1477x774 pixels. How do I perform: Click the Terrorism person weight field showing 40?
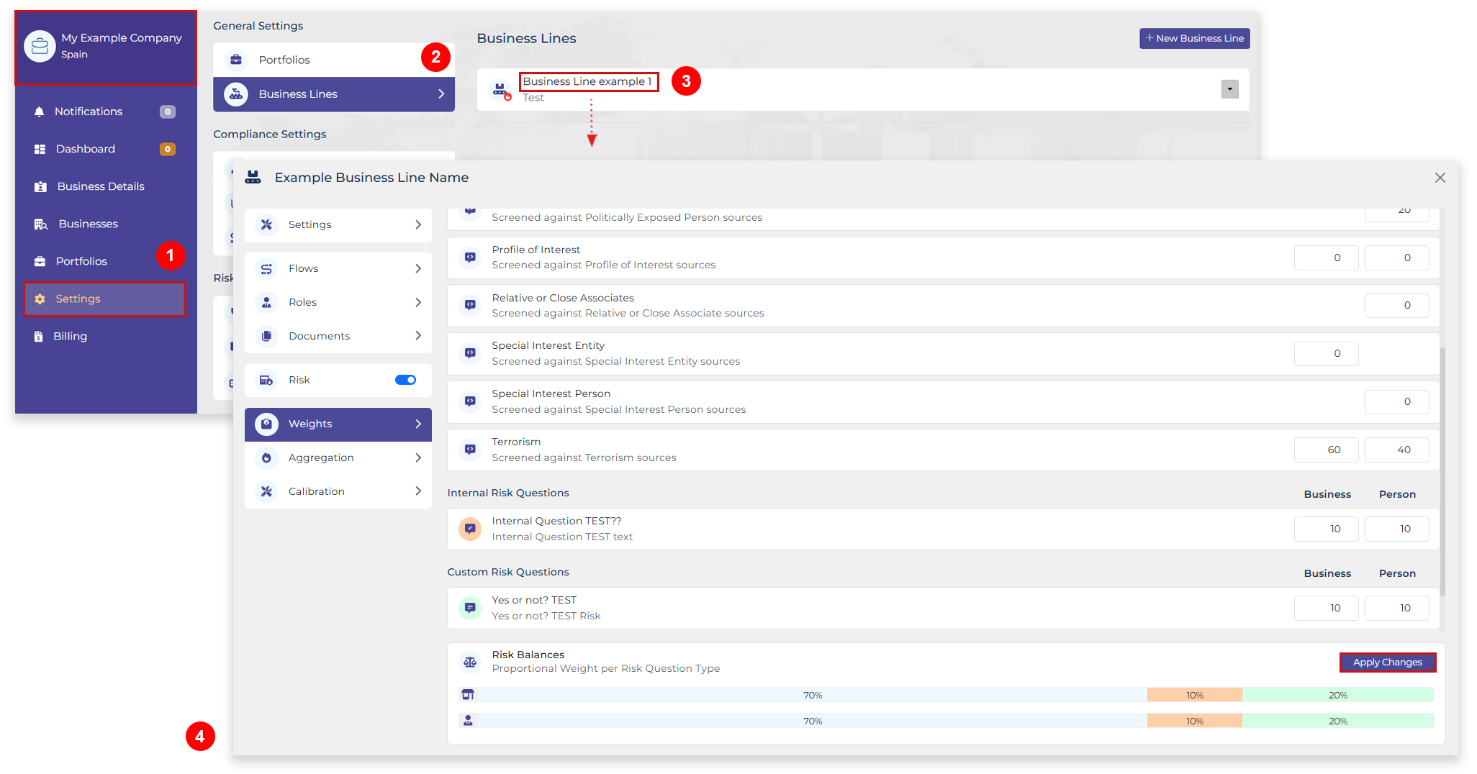coord(1396,450)
